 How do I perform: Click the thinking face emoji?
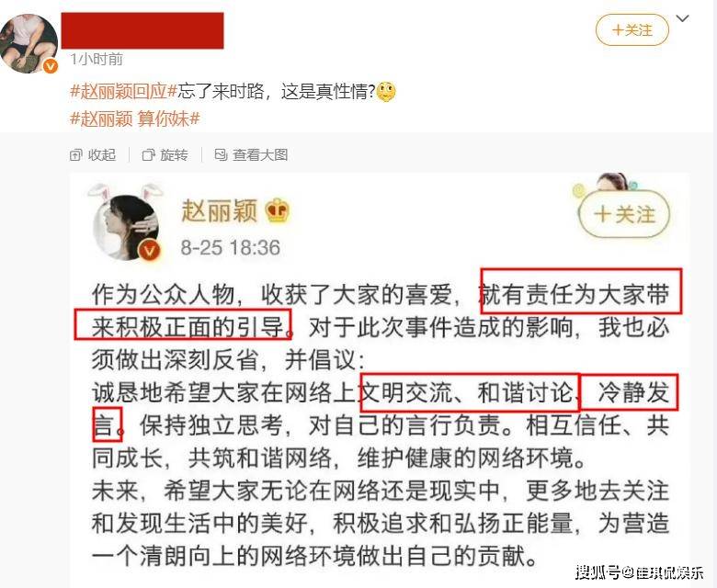point(386,91)
